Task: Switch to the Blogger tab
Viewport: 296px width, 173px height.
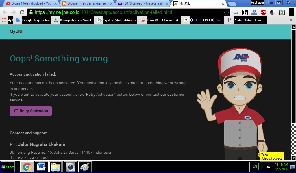Action: 86,3
